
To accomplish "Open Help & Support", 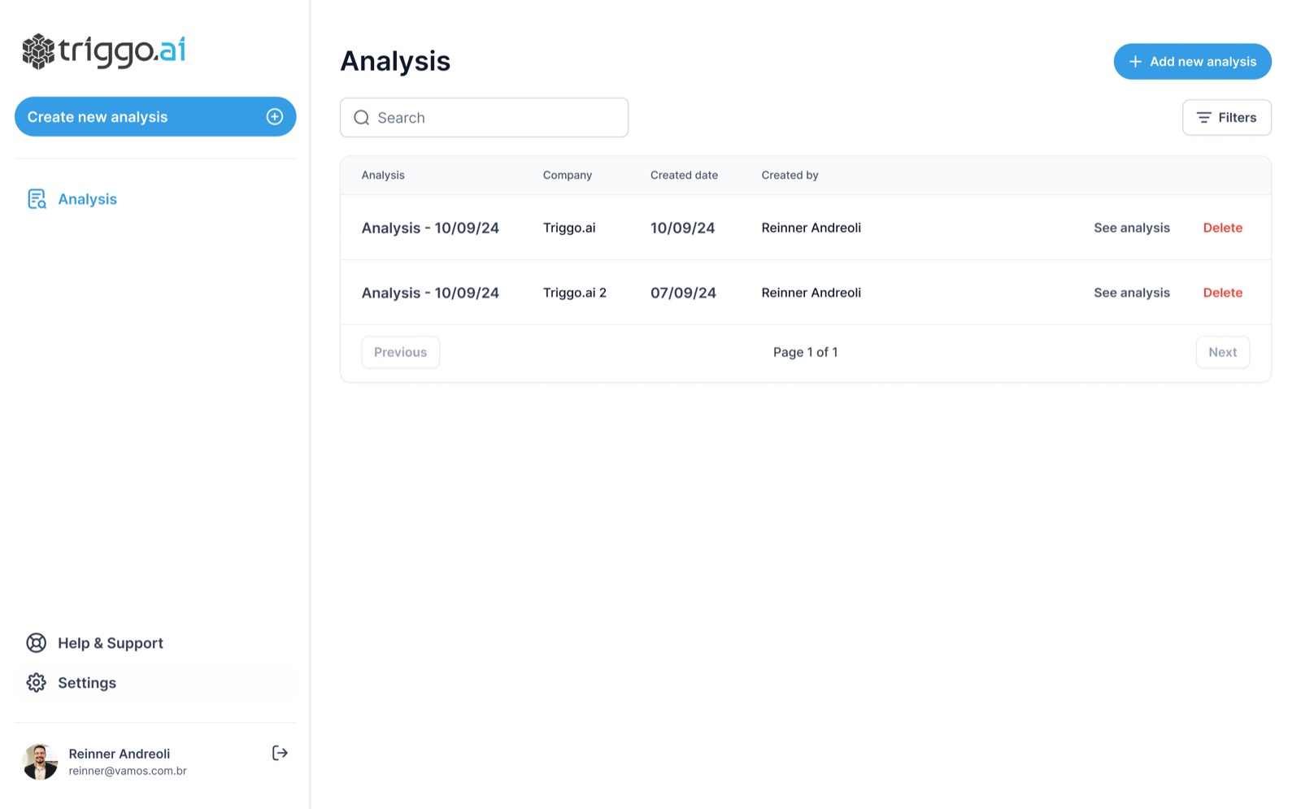I will [154, 643].
